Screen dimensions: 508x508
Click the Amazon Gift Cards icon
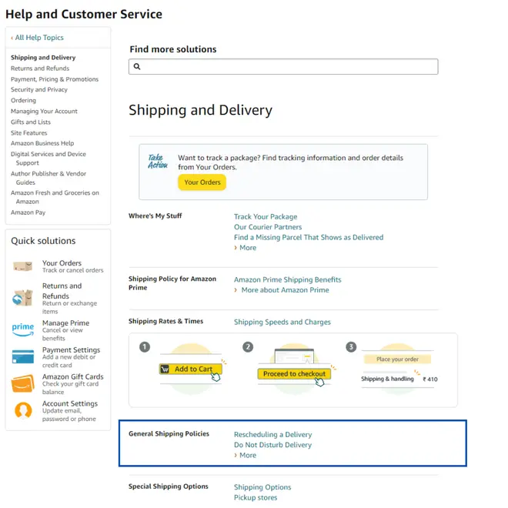23,383
